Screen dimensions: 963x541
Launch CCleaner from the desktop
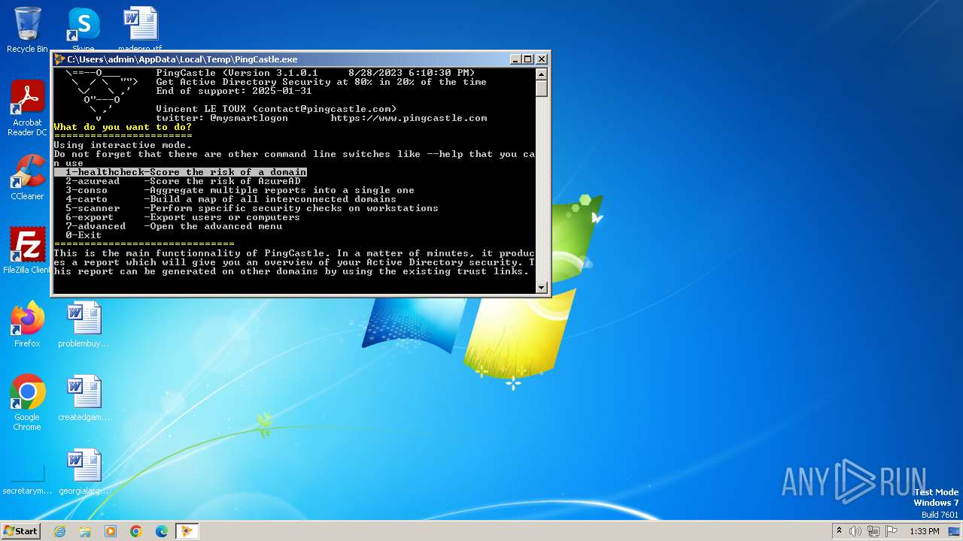[27, 177]
